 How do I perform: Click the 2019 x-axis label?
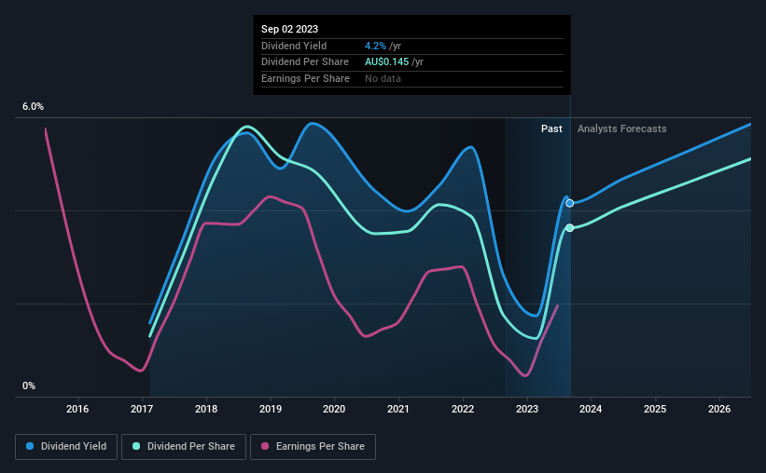(x=271, y=409)
